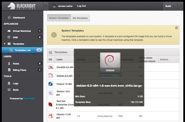Go to Dashboard menu entry
Viewport: 185px width, 122px height.
point(19,18)
